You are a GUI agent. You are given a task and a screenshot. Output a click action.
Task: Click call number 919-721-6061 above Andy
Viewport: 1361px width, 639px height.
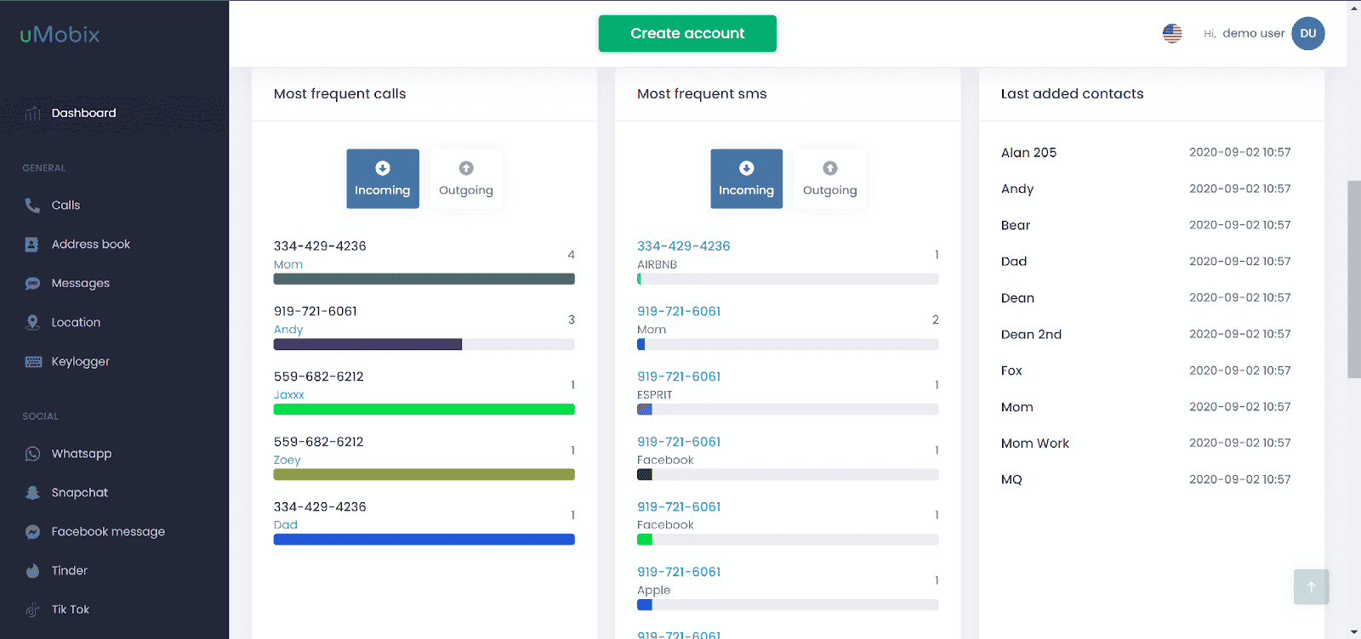pos(316,312)
